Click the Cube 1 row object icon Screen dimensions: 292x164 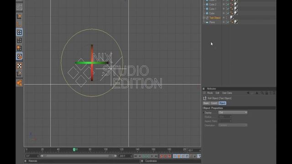(x=207, y=9)
